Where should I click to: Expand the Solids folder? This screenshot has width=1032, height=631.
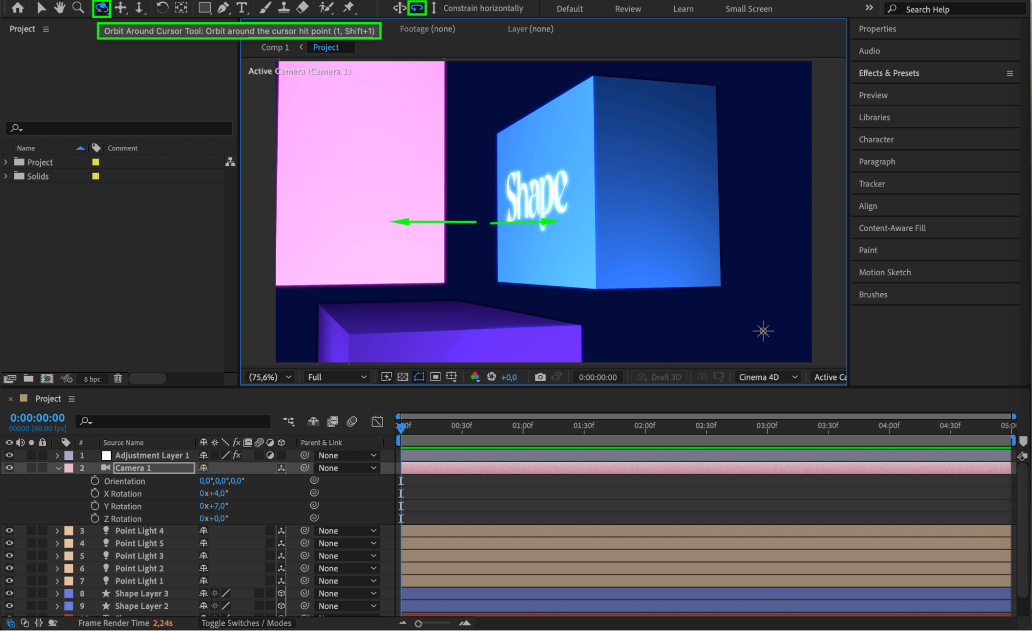[x=6, y=176]
